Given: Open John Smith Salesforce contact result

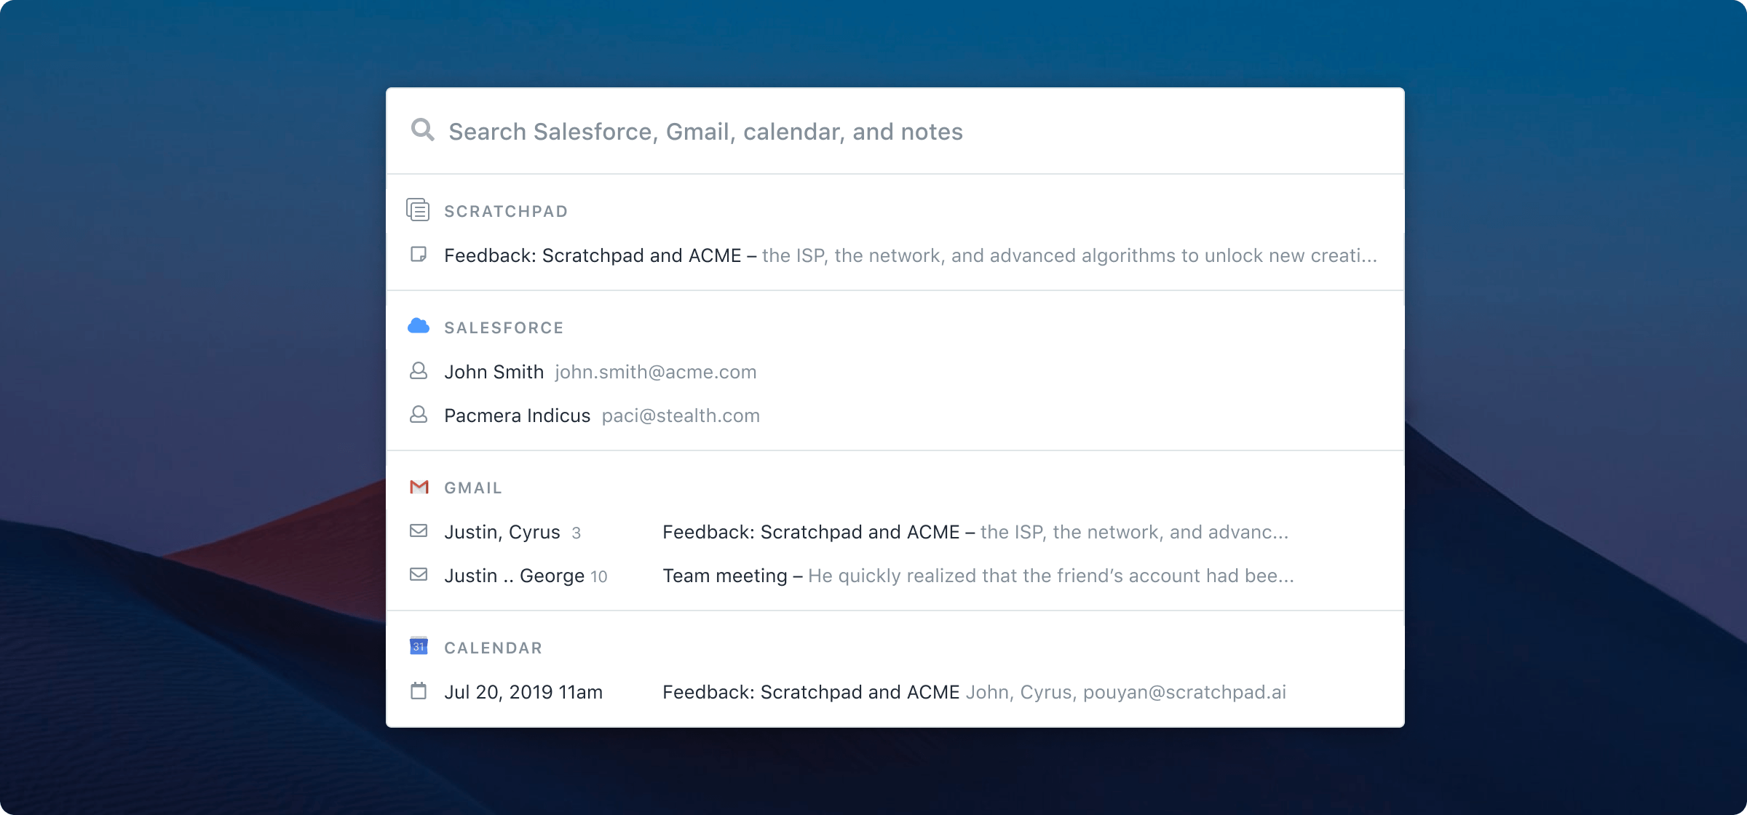Looking at the screenshot, I should (494, 372).
